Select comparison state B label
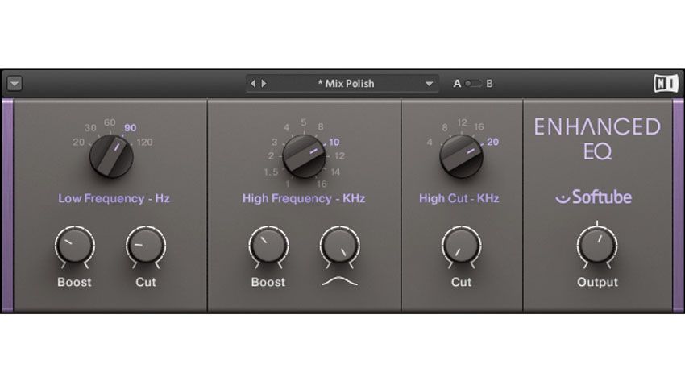Viewport: 685px width, 385px height. tap(489, 84)
